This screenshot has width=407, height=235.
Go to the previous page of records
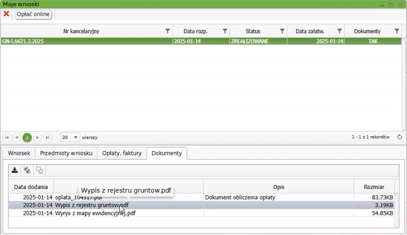(17, 138)
